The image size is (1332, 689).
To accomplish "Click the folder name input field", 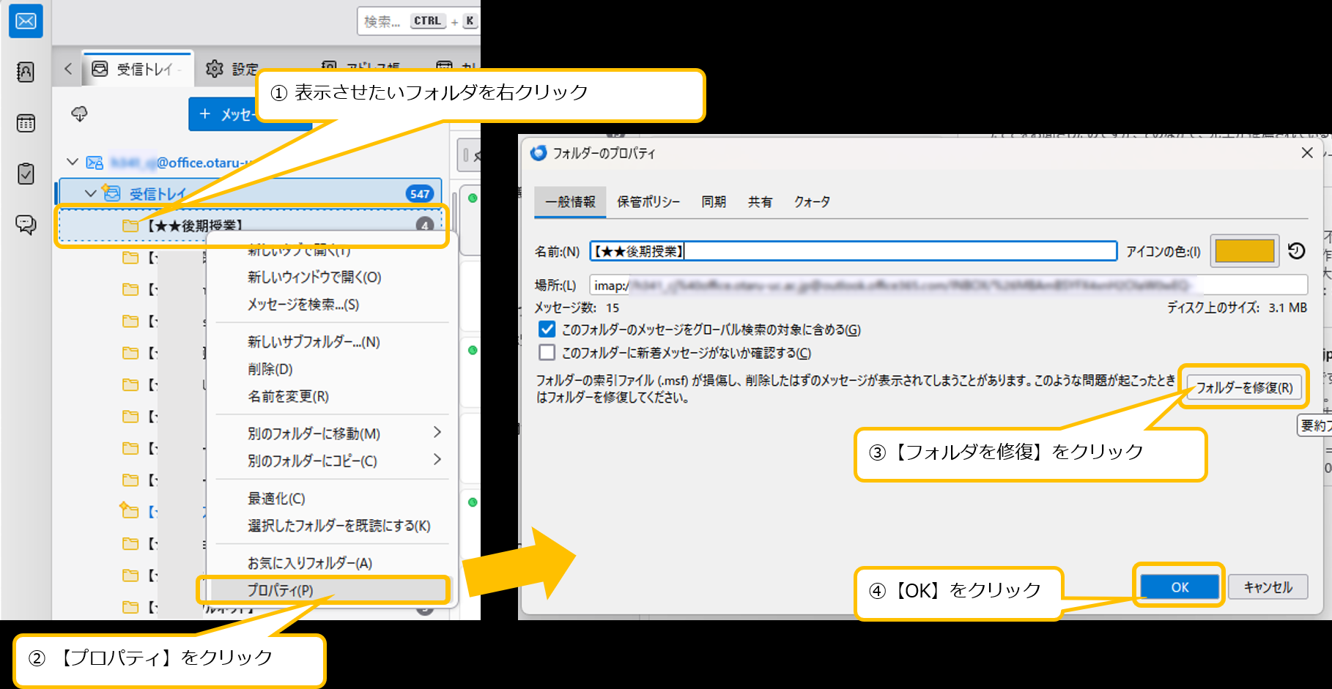I will click(x=853, y=251).
